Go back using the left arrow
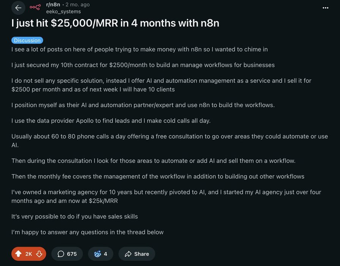This screenshot has height=266, width=340. click(x=18, y=8)
